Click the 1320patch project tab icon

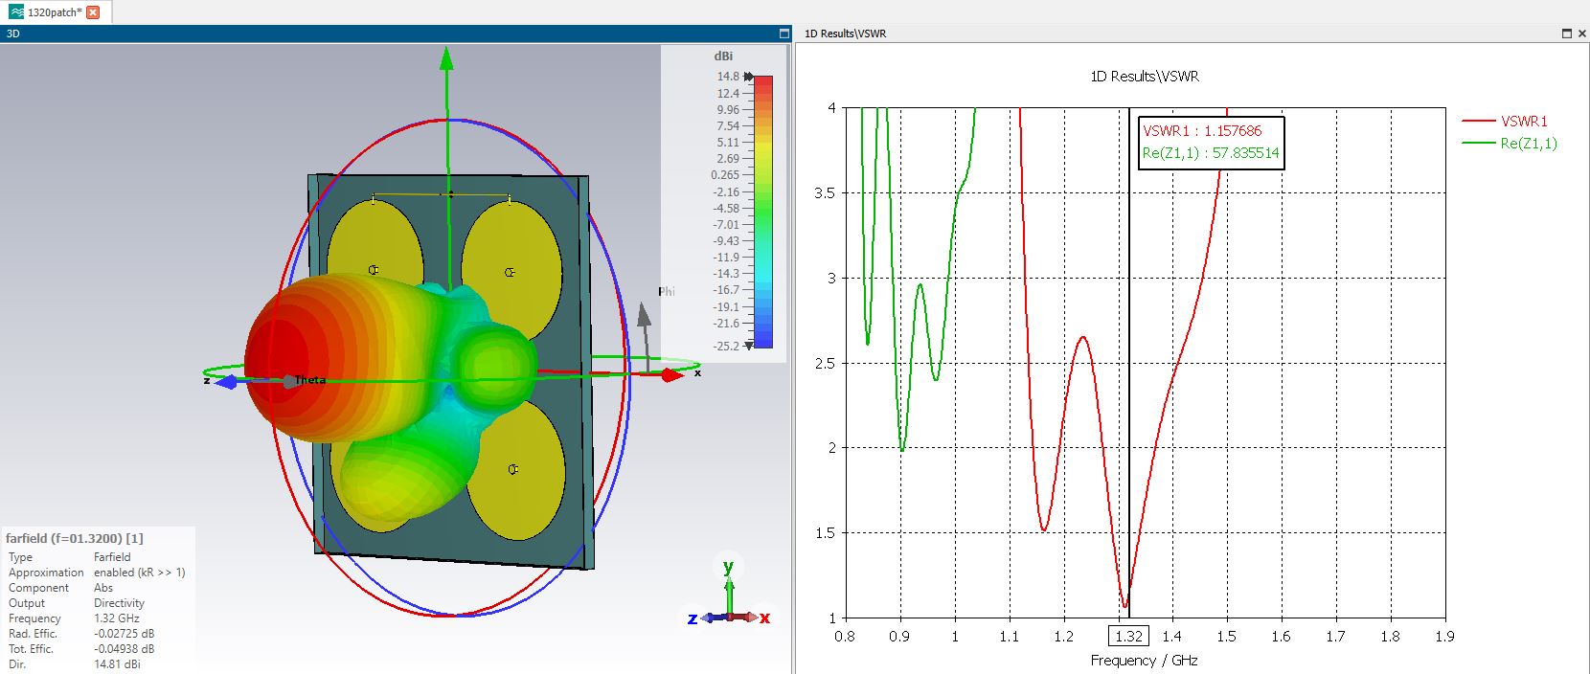pyautogui.click(x=15, y=12)
